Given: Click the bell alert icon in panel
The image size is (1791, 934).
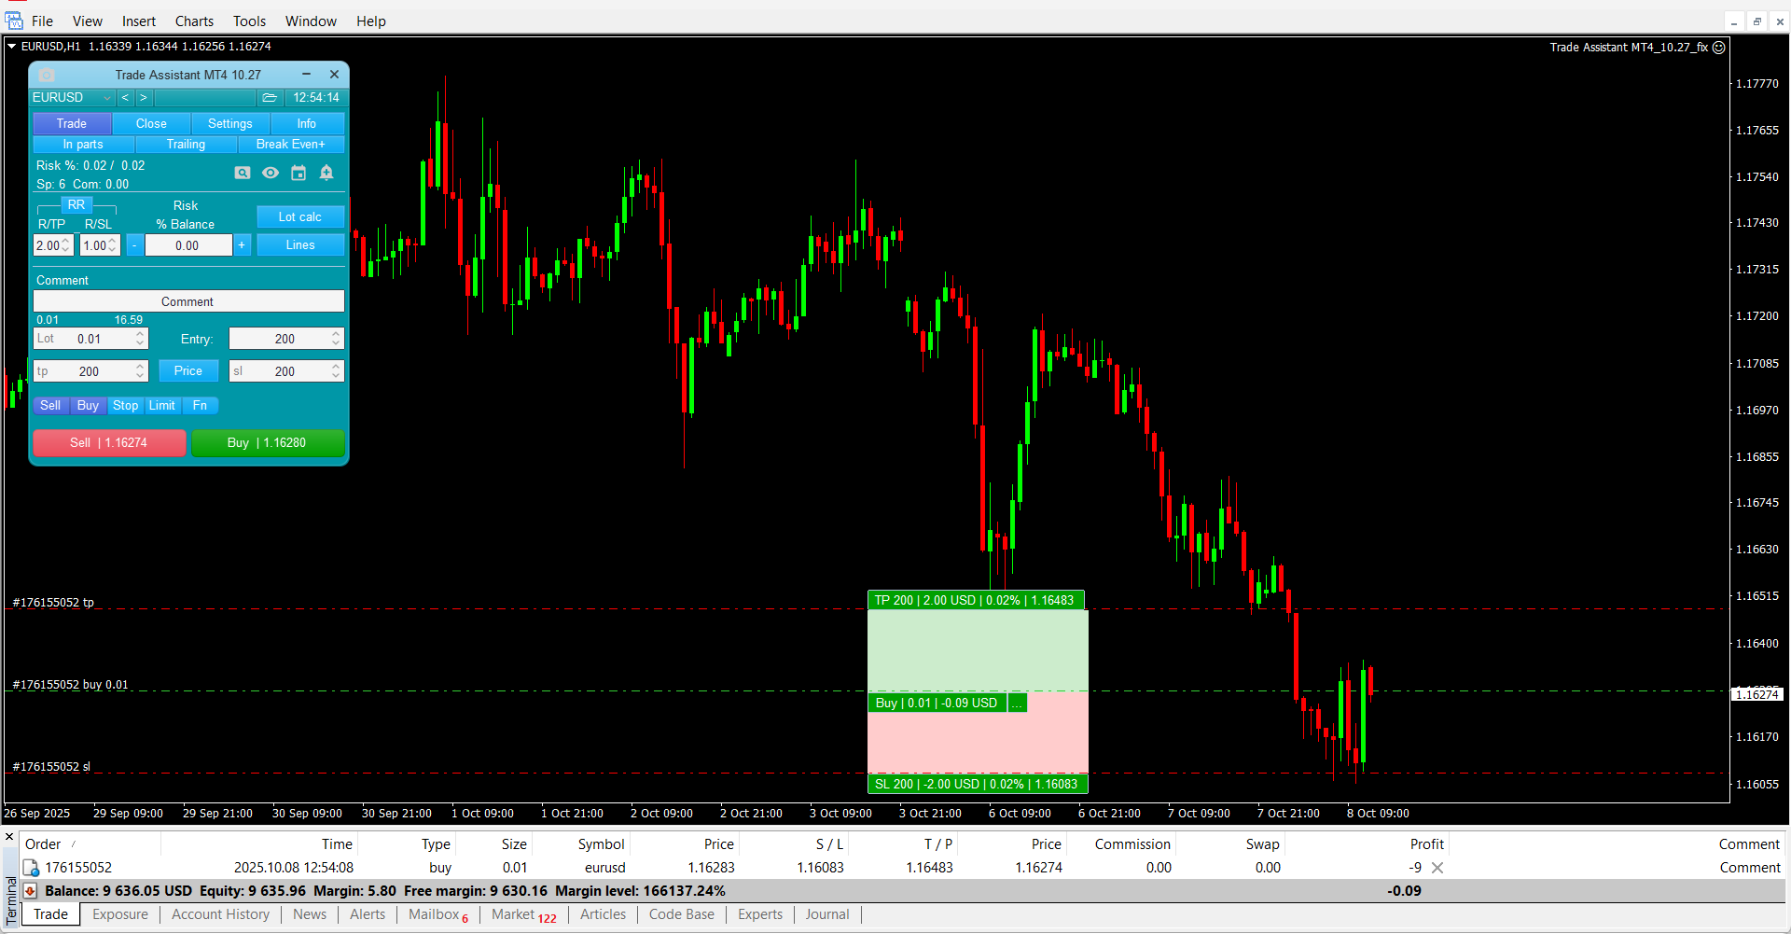Looking at the screenshot, I should 326,173.
